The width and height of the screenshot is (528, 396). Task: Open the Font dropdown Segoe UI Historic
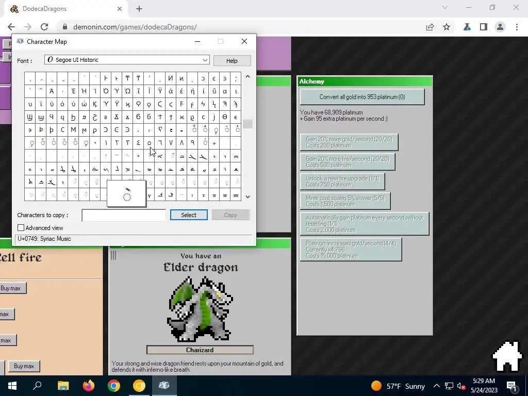(127, 60)
